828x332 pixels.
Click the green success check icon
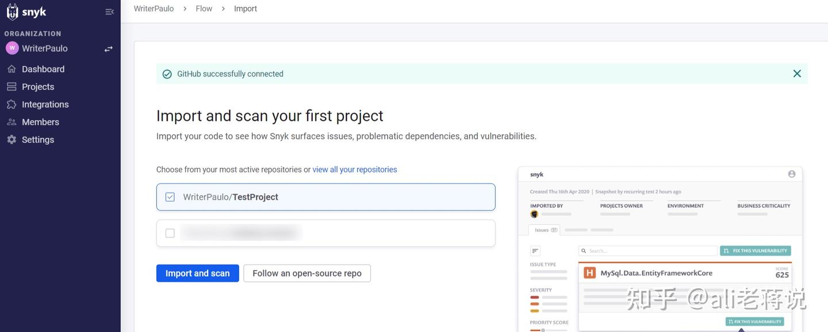(167, 74)
